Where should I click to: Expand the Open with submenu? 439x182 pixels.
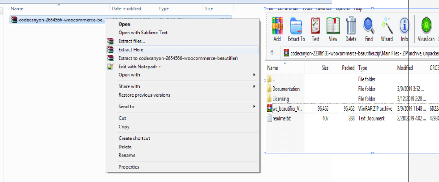(x=182, y=75)
